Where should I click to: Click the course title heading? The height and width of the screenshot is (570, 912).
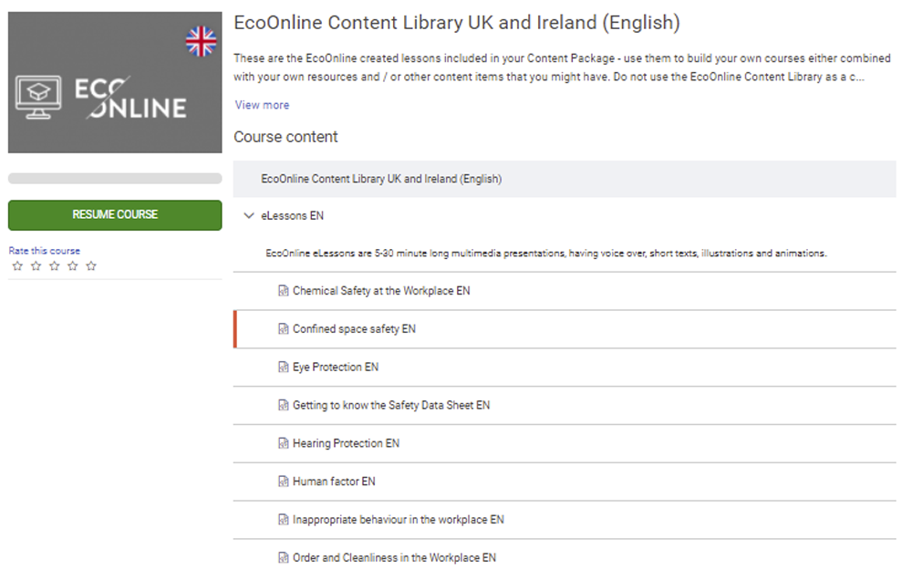click(457, 23)
